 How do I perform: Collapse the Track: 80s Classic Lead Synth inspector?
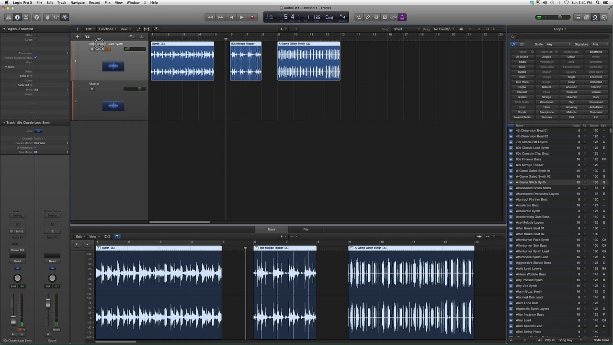tap(4, 123)
